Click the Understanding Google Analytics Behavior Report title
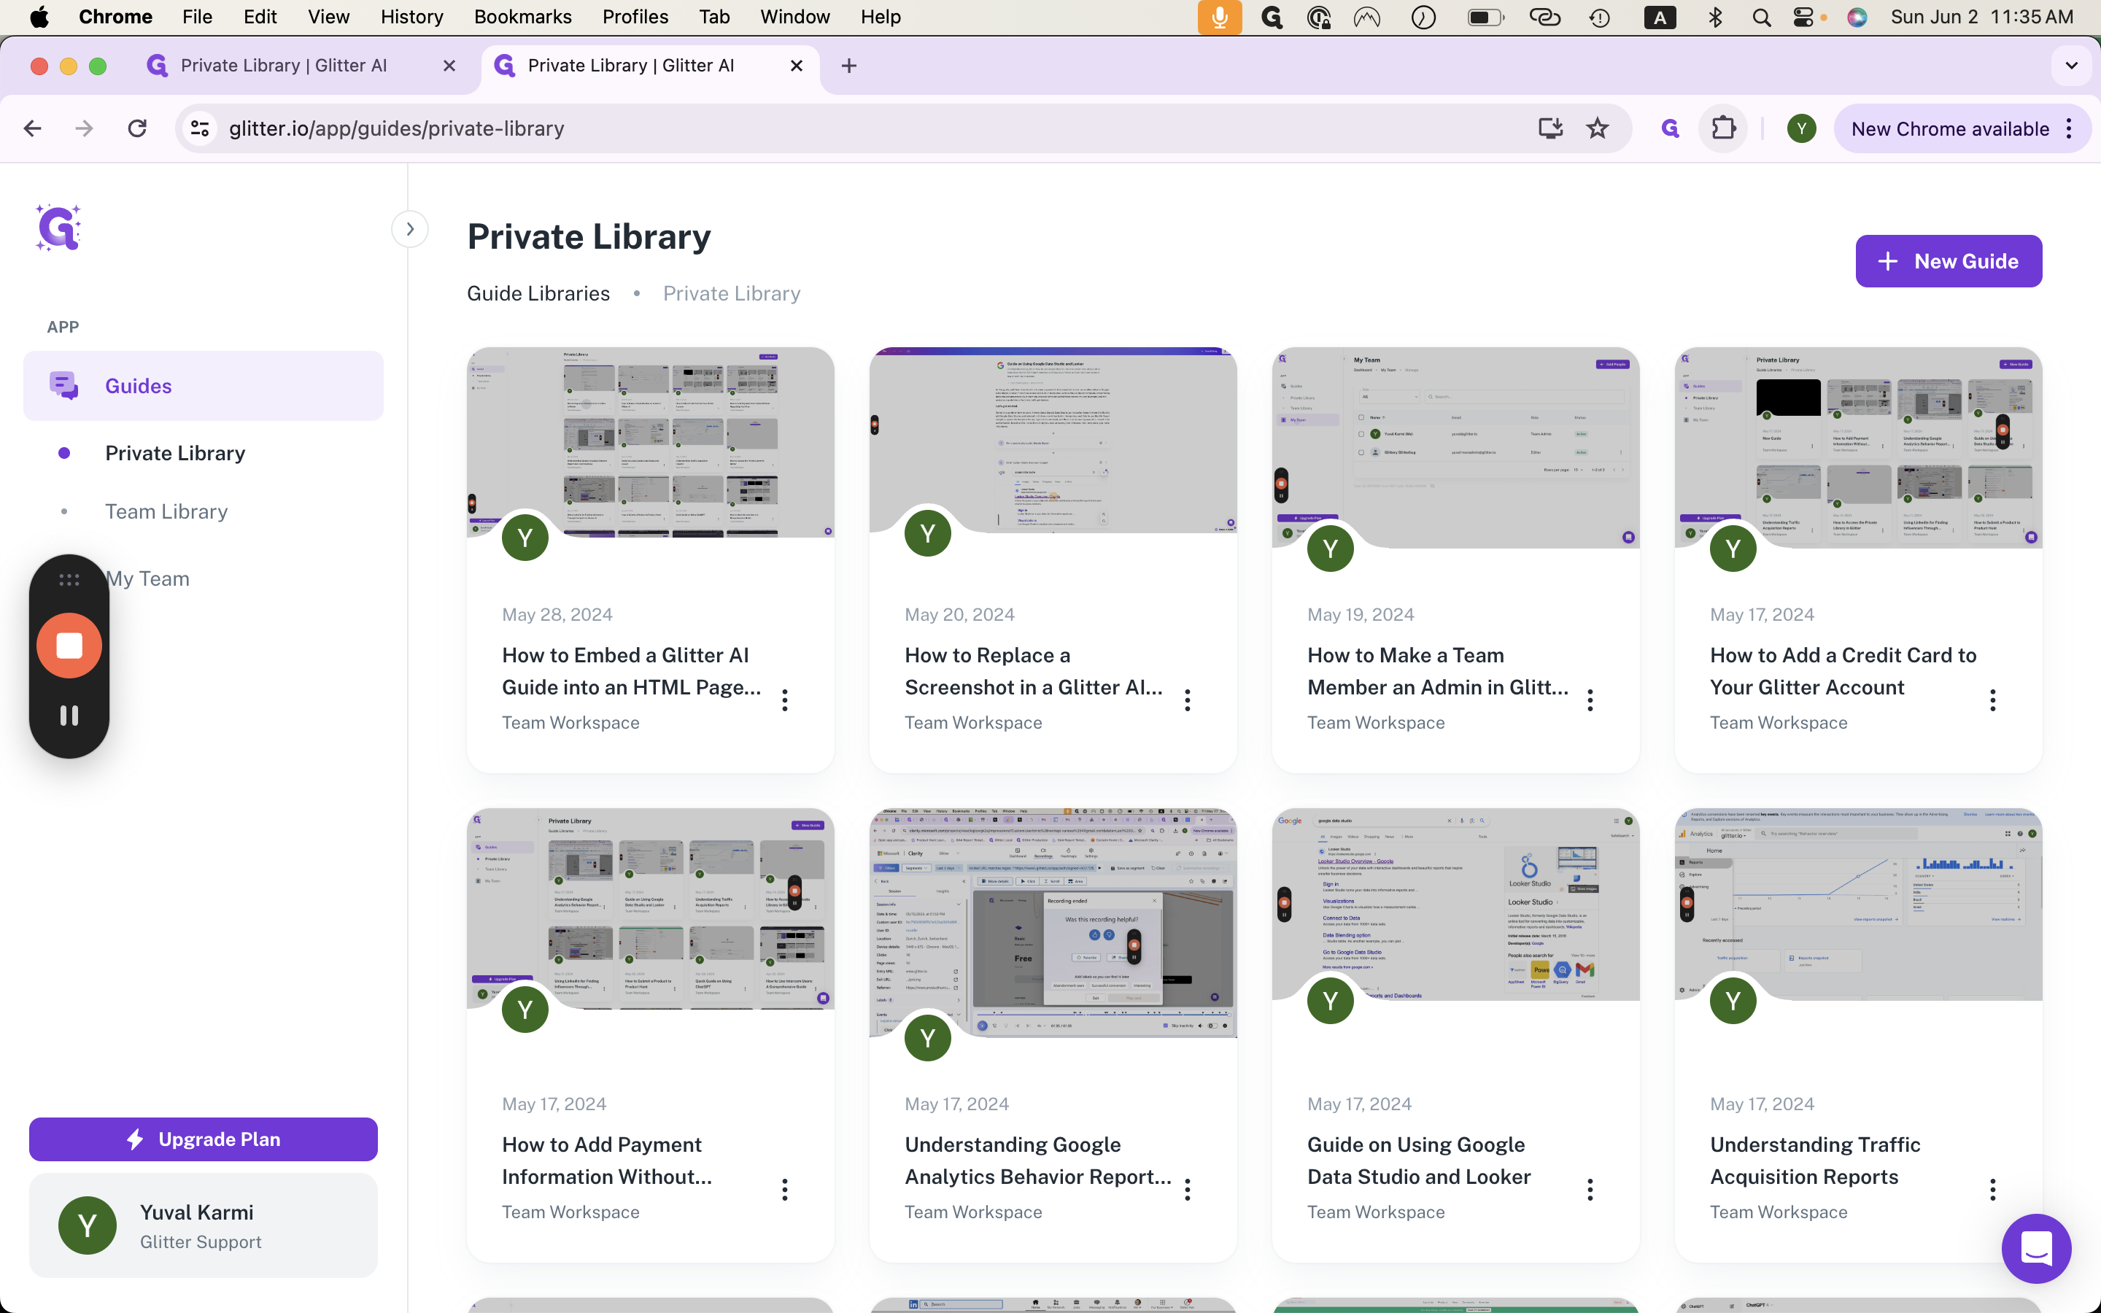 [x=1037, y=1160]
